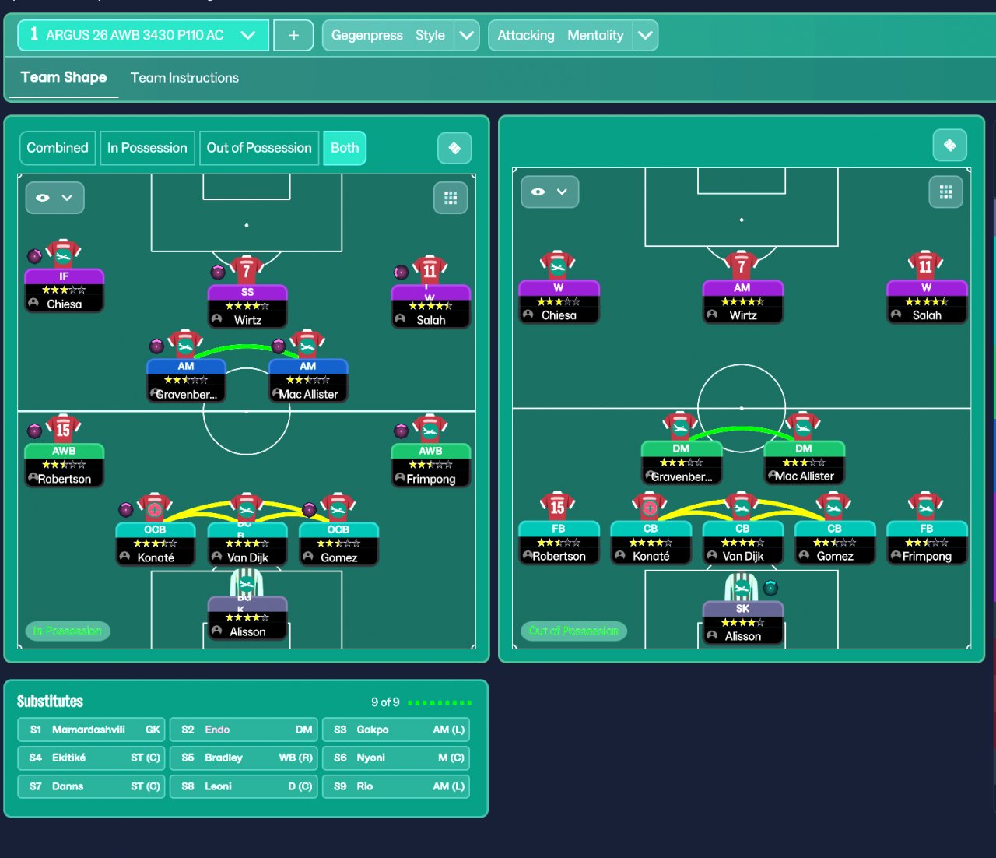The image size is (996, 858).
Task: Open the grid view icon on out-of-possession pitch
Action: pyautogui.click(x=946, y=192)
